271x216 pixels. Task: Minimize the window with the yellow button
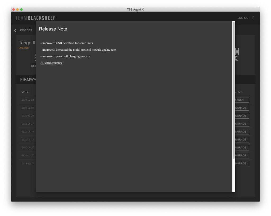point(17,10)
